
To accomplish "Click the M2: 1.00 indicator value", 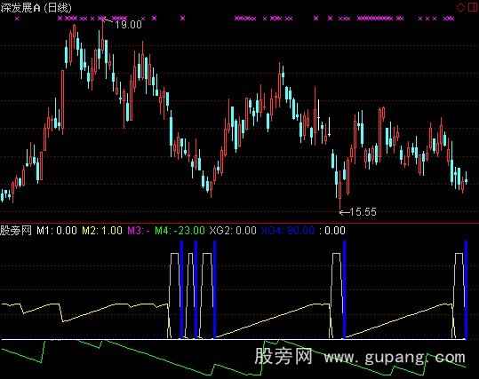I will pos(102,230).
